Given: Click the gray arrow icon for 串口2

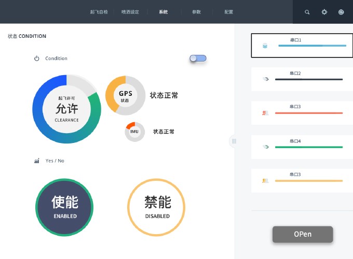Looking at the screenshot, I should (265, 79).
